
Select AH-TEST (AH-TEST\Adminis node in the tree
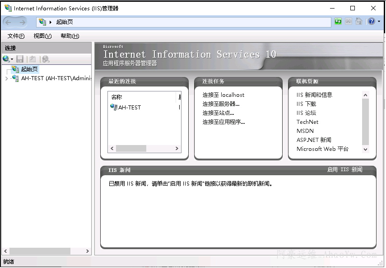56,78
